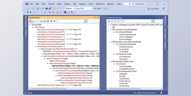The height and width of the screenshot is (96, 191).
Task: Toggle the third tree-view mode button in Runtime Flow
Action: [37, 21]
